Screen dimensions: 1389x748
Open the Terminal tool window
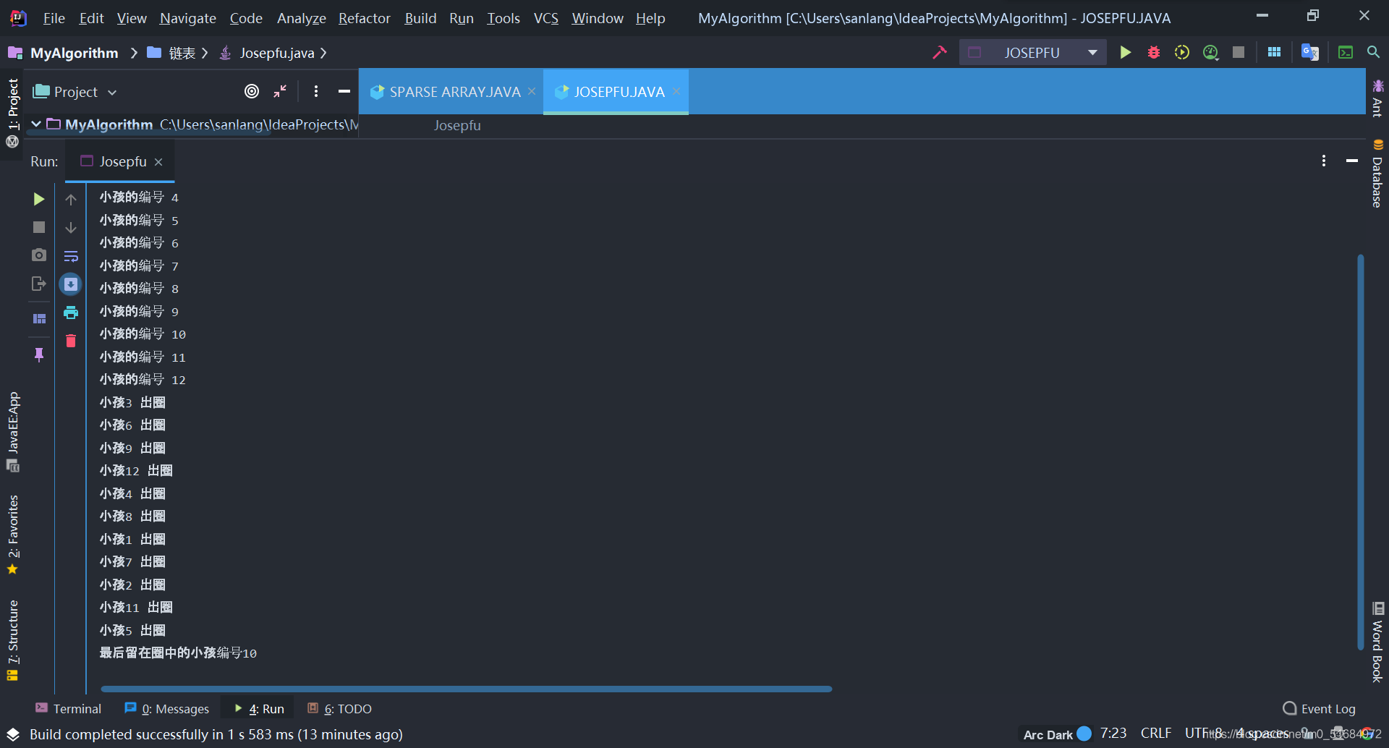(69, 709)
